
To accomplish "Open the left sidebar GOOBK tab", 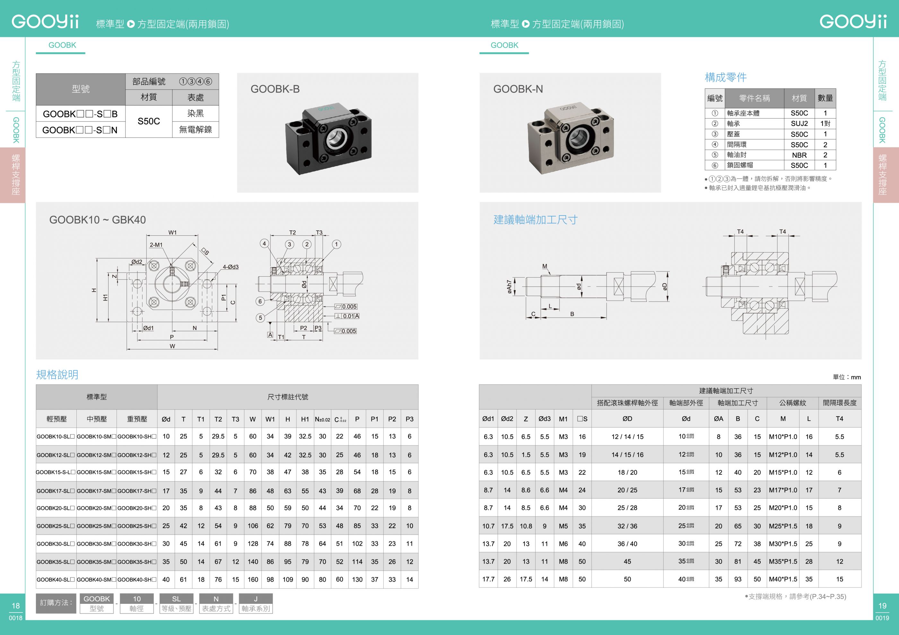I will (x=16, y=130).
